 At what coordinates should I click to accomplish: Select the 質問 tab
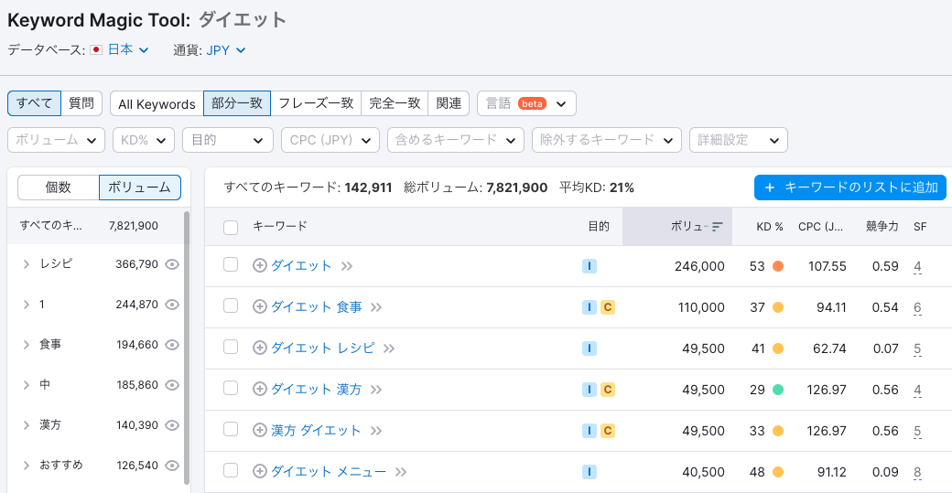[x=81, y=103]
